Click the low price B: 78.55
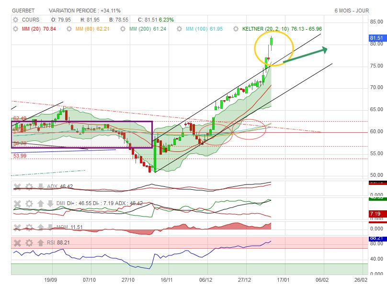 [x=119, y=20]
